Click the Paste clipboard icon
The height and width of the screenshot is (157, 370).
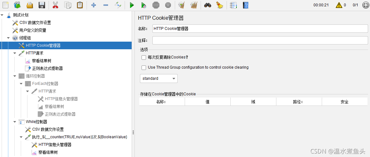pos(80,5)
